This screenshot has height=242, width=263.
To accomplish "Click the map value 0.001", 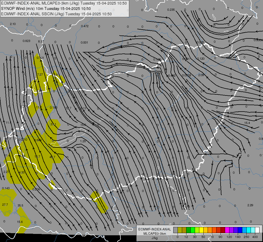I will 84,42.
